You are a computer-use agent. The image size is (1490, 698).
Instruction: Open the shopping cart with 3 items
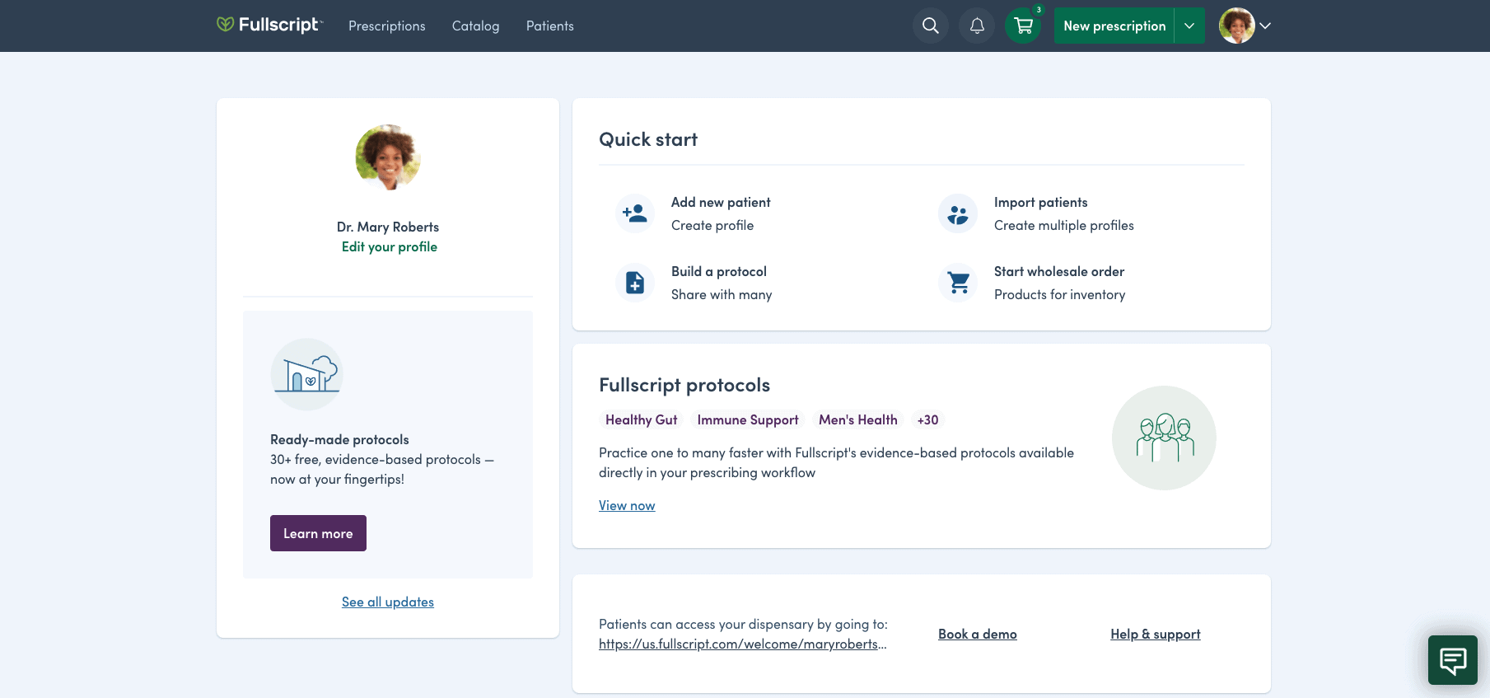point(1023,26)
